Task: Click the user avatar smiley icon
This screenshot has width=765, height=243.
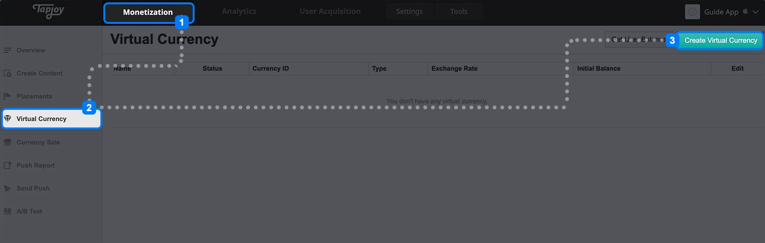Action: click(x=692, y=12)
